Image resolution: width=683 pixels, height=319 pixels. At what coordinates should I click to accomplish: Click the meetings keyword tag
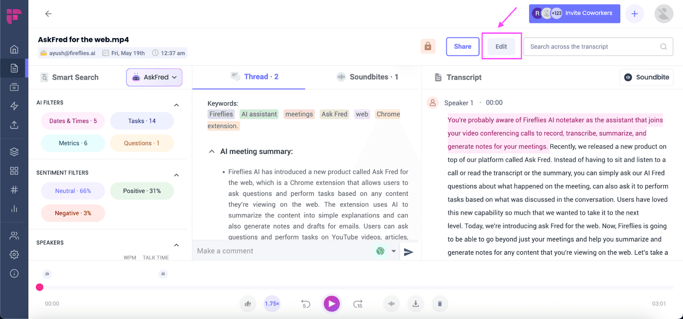point(299,114)
